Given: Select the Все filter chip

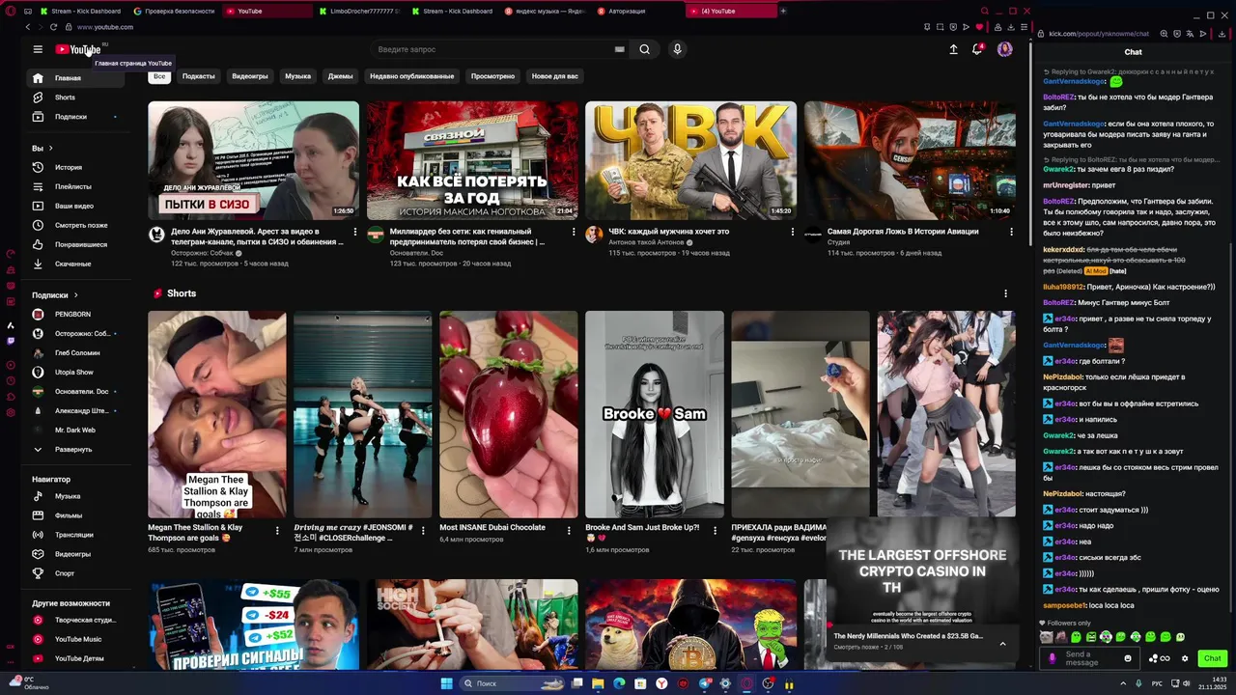Looking at the screenshot, I should click(x=159, y=76).
